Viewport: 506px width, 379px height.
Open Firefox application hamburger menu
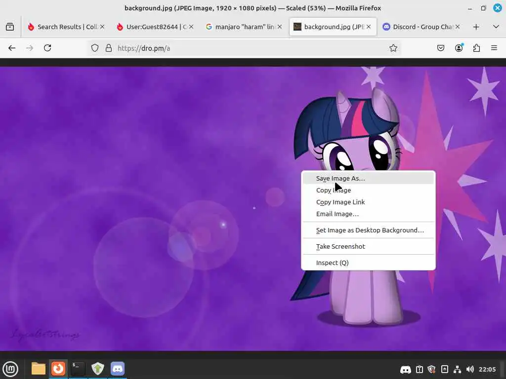click(x=494, y=48)
